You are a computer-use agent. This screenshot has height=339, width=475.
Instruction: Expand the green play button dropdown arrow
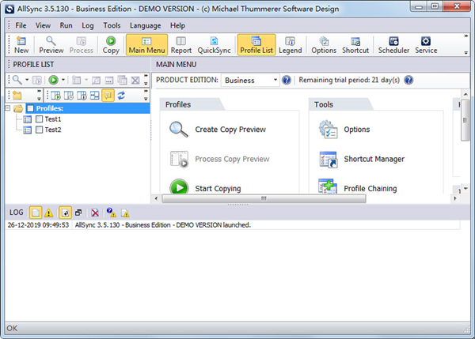[x=64, y=80]
